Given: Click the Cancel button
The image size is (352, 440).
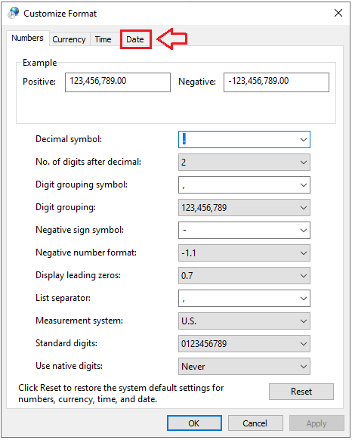Looking at the screenshot, I should (255, 423).
